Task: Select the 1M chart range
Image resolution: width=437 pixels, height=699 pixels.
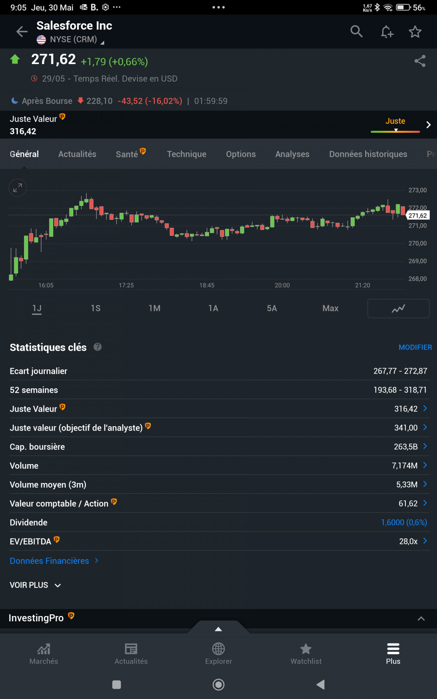Action: pyautogui.click(x=154, y=308)
